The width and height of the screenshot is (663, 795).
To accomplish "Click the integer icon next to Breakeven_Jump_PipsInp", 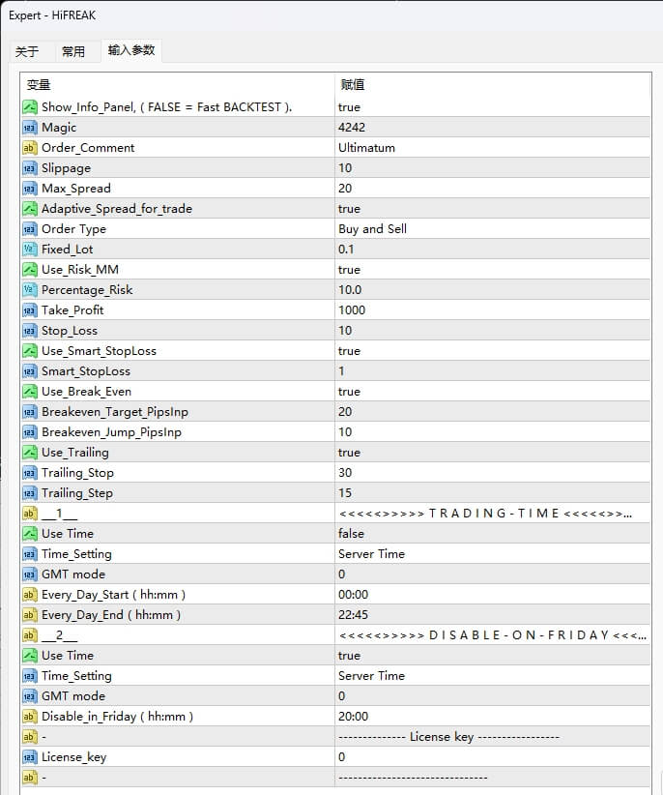I will coord(30,432).
